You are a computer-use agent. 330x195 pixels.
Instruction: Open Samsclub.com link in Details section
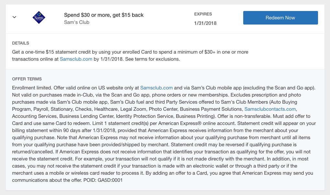76,59
